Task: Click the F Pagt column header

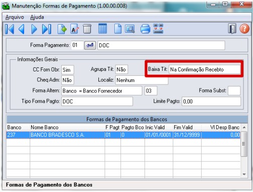Action: coord(112,127)
